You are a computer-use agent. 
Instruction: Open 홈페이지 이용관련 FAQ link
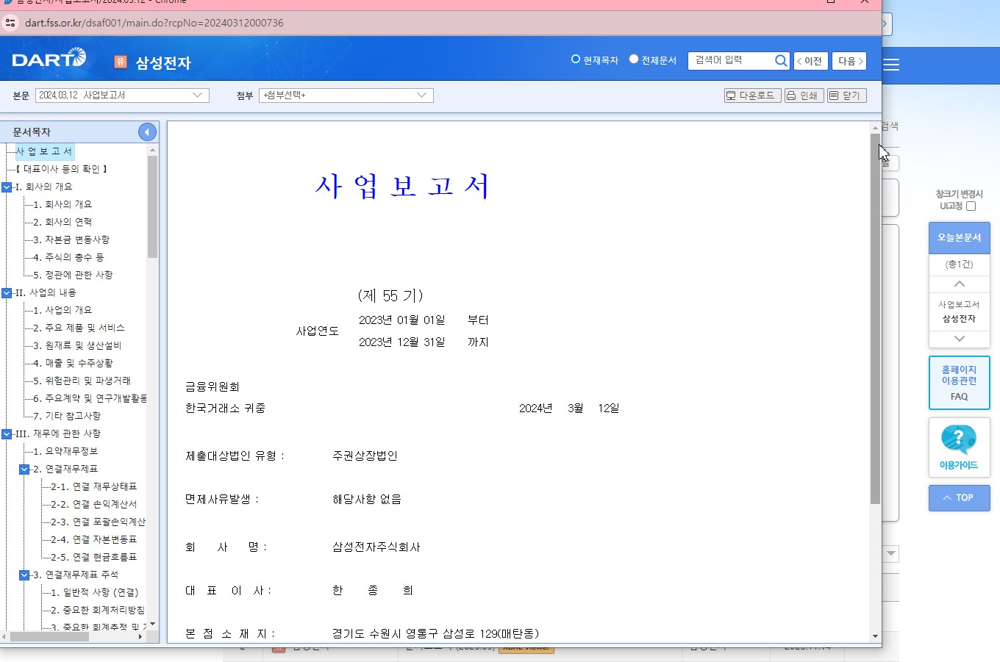(x=959, y=383)
